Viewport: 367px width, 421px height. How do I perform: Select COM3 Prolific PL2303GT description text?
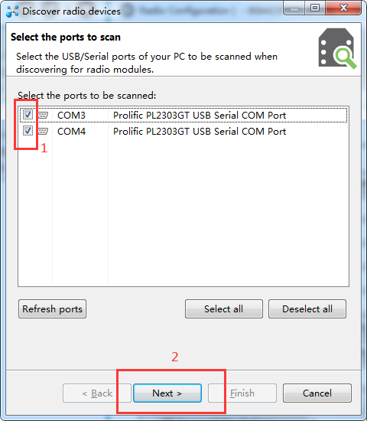[200, 115]
